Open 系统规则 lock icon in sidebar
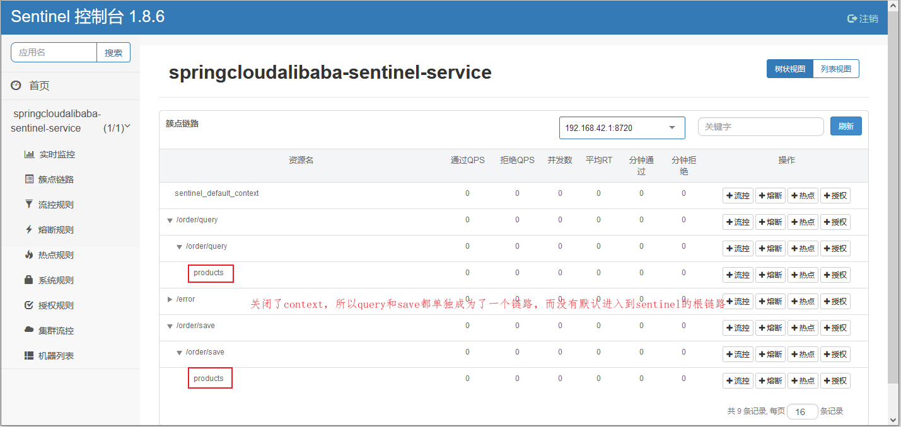The image size is (901, 427). coord(29,280)
